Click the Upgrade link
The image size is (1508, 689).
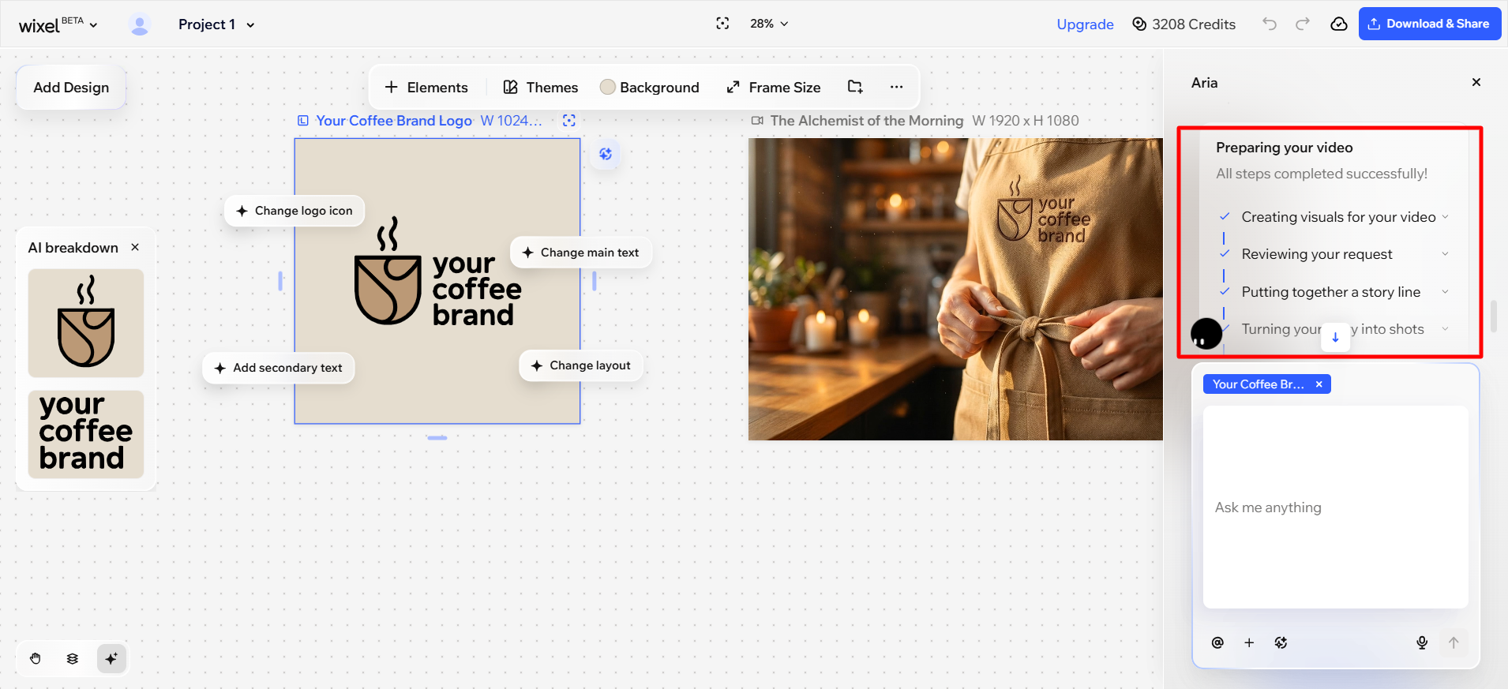1085,24
